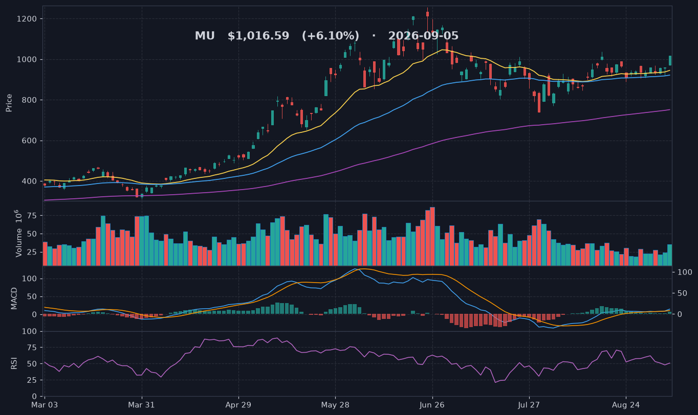Click the Price axis label
The image size is (698, 415).
pyautogui.click(x=9, y=103)
